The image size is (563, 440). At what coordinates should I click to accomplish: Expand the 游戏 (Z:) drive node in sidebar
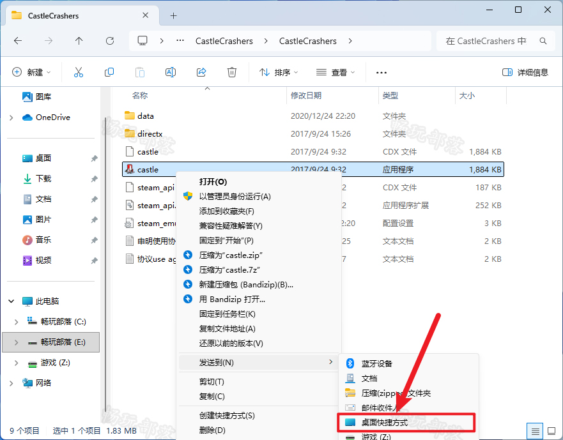click(x=16, y=363)
